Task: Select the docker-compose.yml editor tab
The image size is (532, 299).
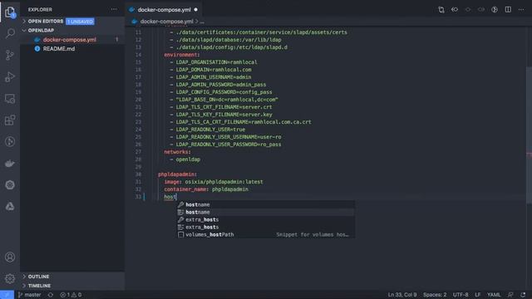Action: point(163,9)
